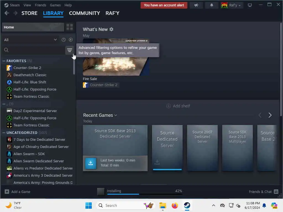Screen dimensions: 283x212
Task: Select DayZ Experimental Server
Action: (35, 111)
